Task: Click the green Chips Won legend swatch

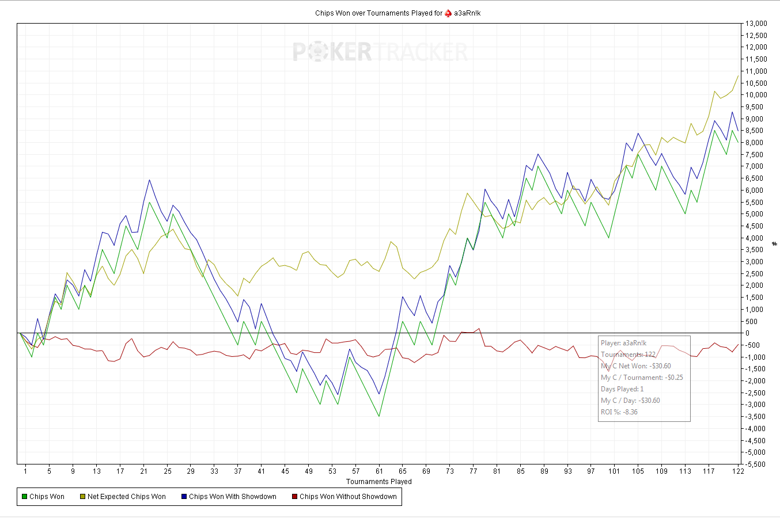Action: tap(24, 497)
